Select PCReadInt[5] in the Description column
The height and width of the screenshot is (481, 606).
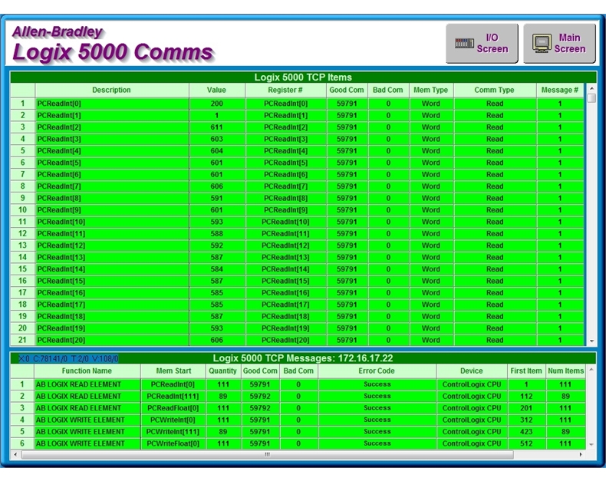pyautogui.click(x=112, y=163)
